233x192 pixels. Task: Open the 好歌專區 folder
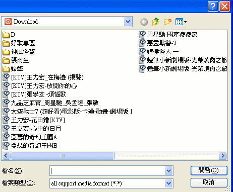[x=19, y=43]
